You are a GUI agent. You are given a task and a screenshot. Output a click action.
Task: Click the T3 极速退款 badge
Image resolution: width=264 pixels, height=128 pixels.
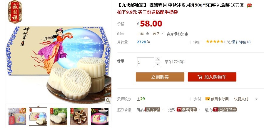187,110
